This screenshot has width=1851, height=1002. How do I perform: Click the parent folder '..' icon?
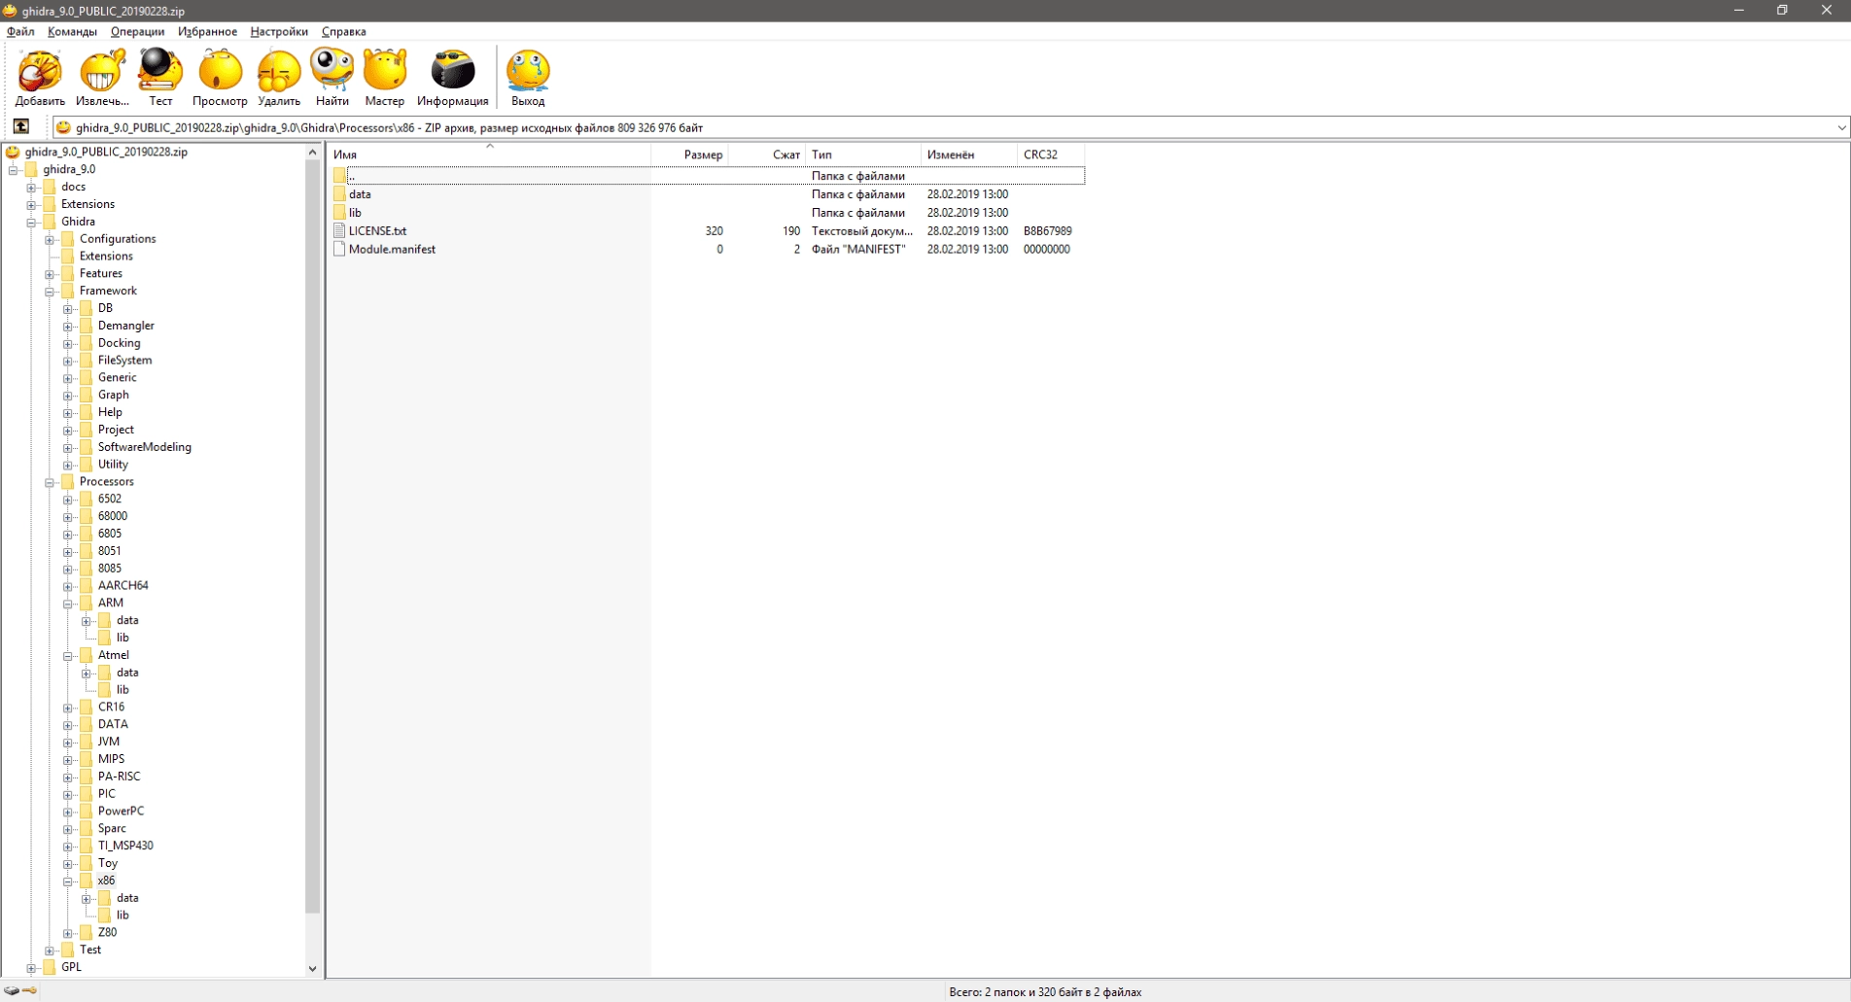point(339,175)
